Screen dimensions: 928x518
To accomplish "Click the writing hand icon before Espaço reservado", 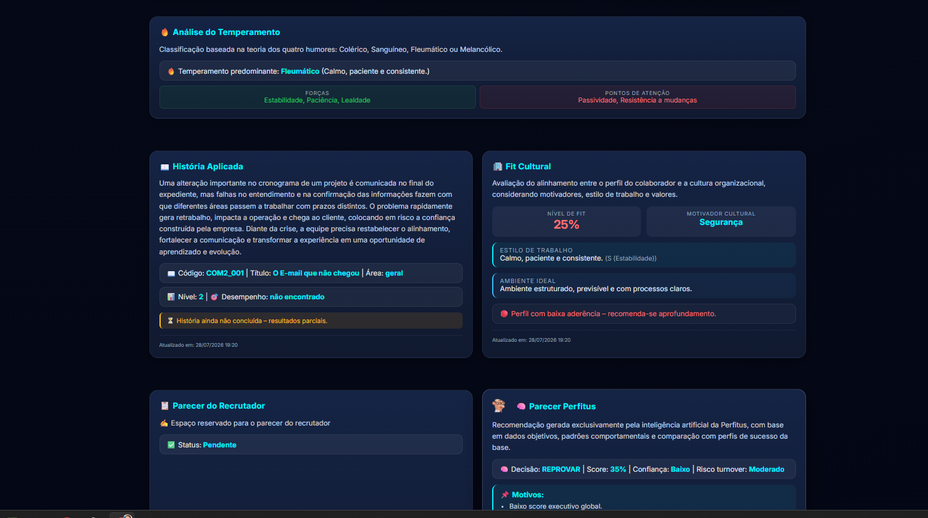I will 164,424.
